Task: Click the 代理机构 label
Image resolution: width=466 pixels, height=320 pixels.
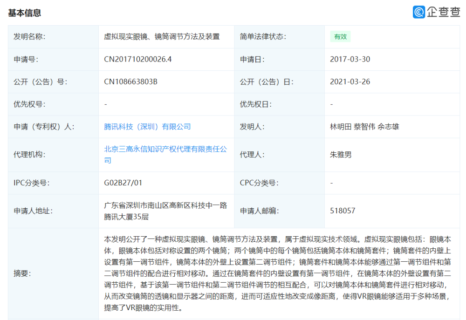Action: click(x=29, y=155)
